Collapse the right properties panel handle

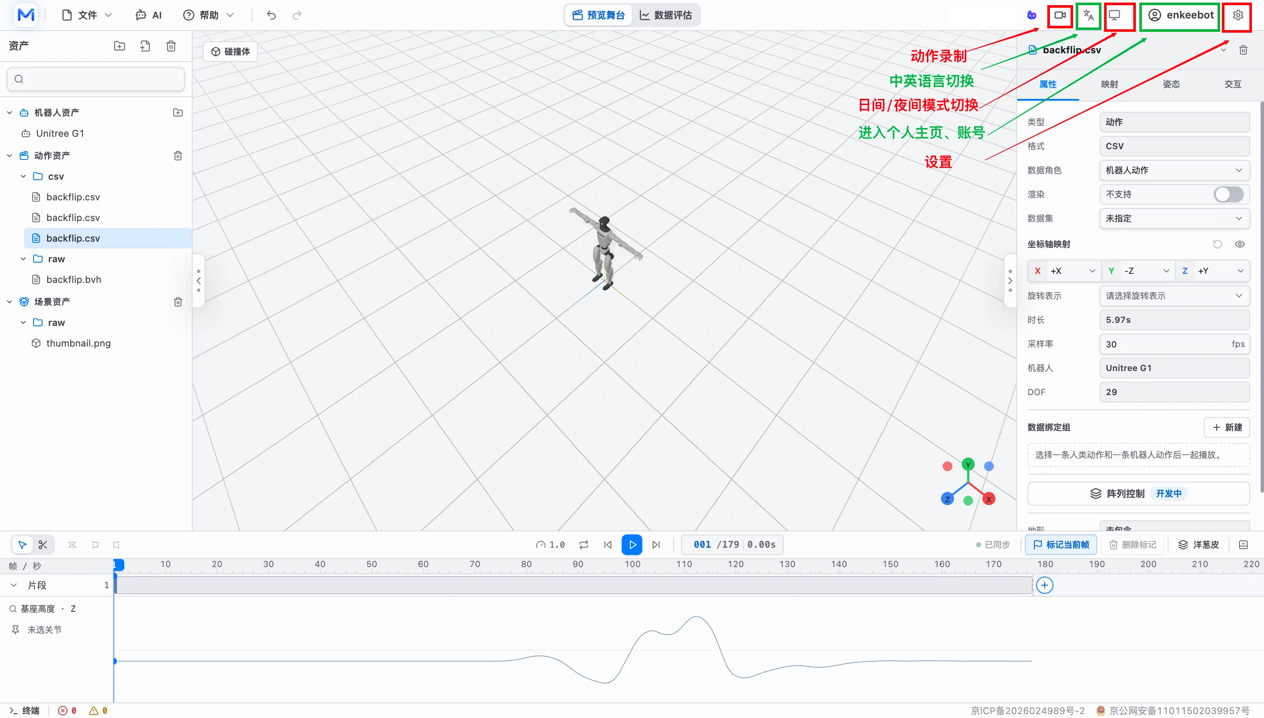[1010, 281]
